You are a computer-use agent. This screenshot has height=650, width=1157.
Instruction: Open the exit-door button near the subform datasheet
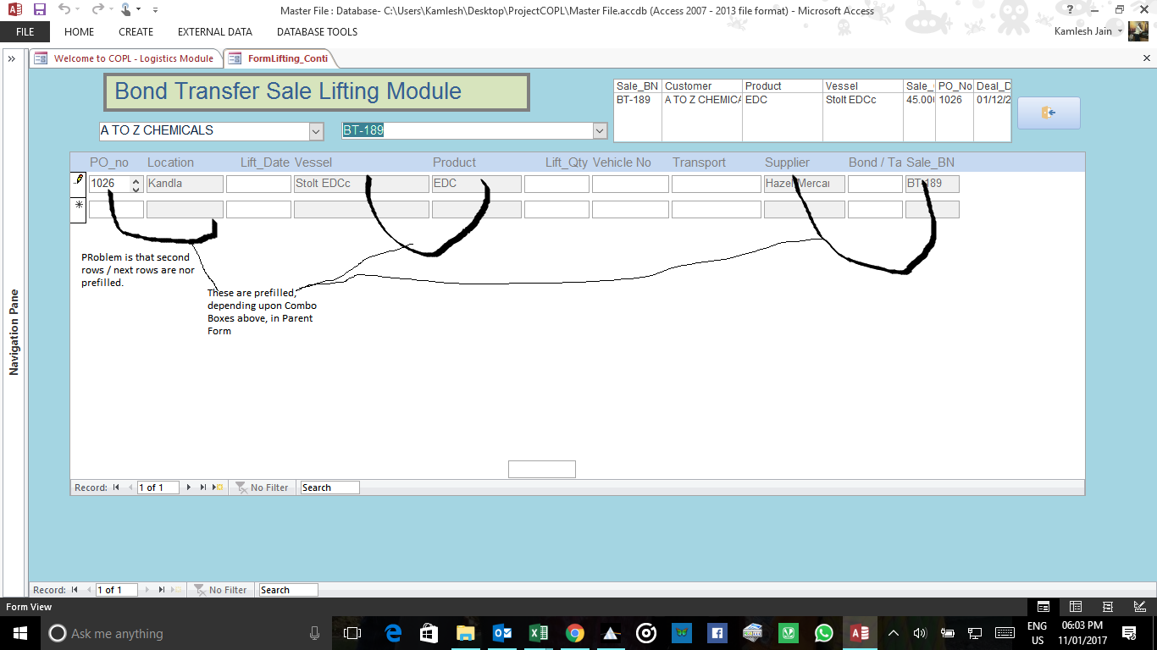[1049, 113]
